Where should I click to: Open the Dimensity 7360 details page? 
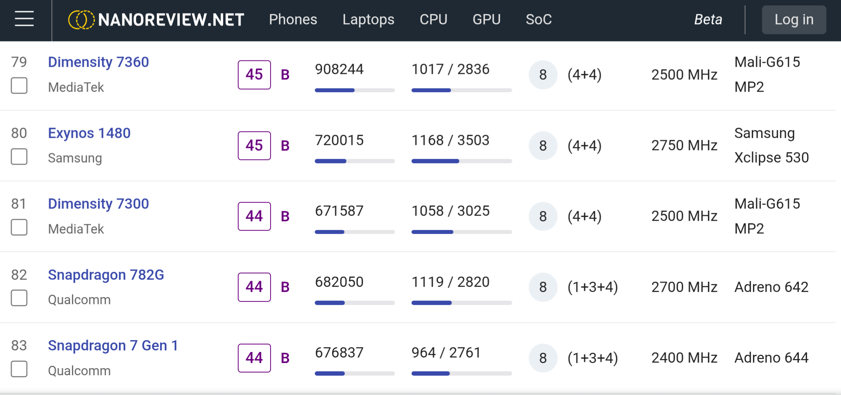tap(98, 62)
